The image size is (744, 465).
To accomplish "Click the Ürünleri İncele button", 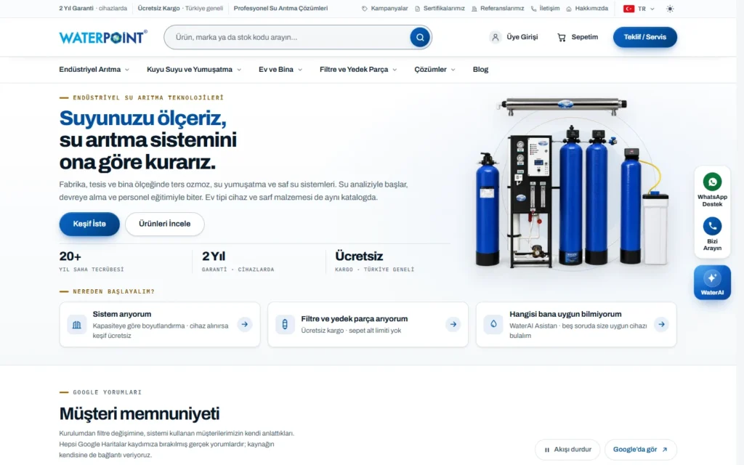I will 165,224.
